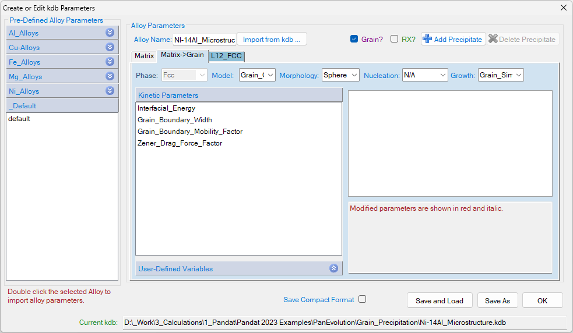Image resolution: width=573 pixels, height=333 pixels.
Task: Expand the Al_Alloys chevron icon
Action: point(110,33)
